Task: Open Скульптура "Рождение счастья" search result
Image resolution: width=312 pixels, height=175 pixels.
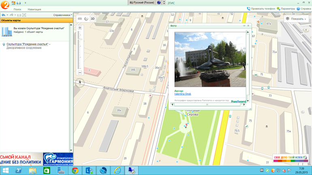Action: (27, 44)
